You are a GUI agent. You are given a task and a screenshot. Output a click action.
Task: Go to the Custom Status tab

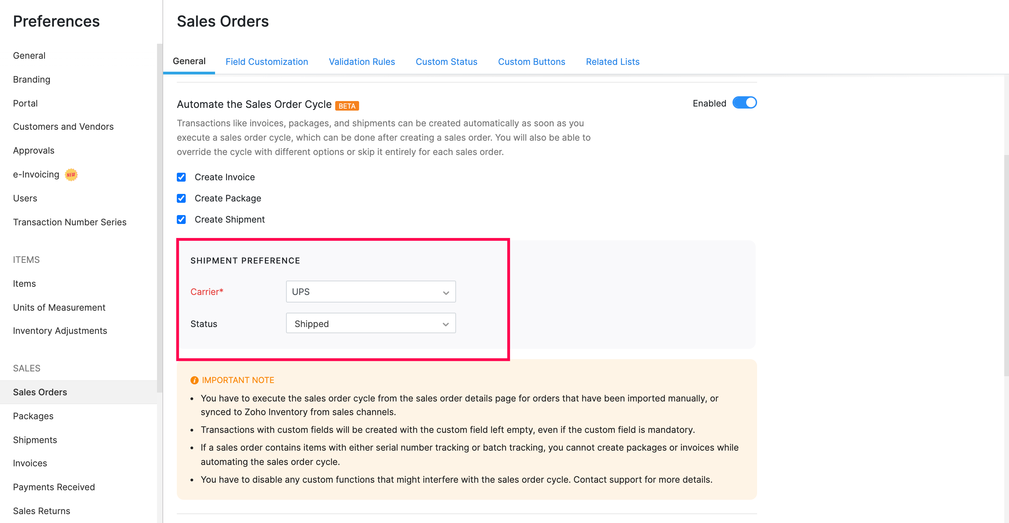click(x=446, y=61)
